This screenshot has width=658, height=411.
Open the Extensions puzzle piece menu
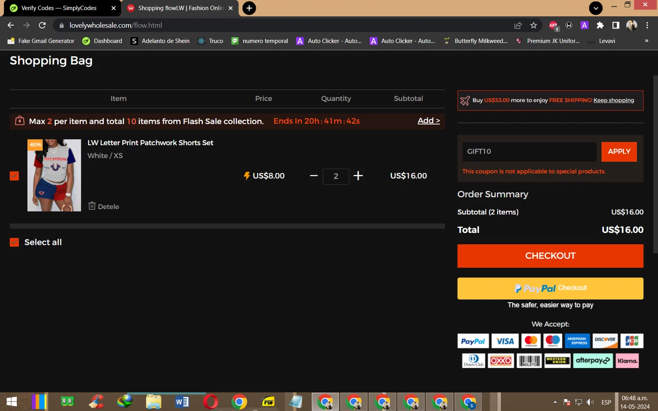(x=600, y=25)
